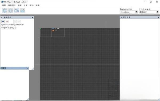Screen dimensions: 160x101
Task: Open the 设置 menu
Action: pos(26,5)
